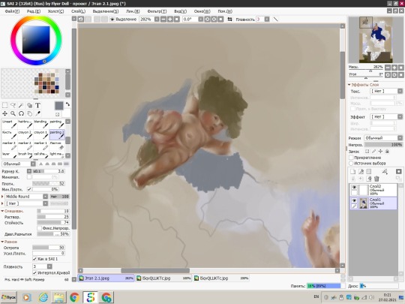Choose the Ластик eraser preset
405x304 pixels.
click(x=57, y=146)
